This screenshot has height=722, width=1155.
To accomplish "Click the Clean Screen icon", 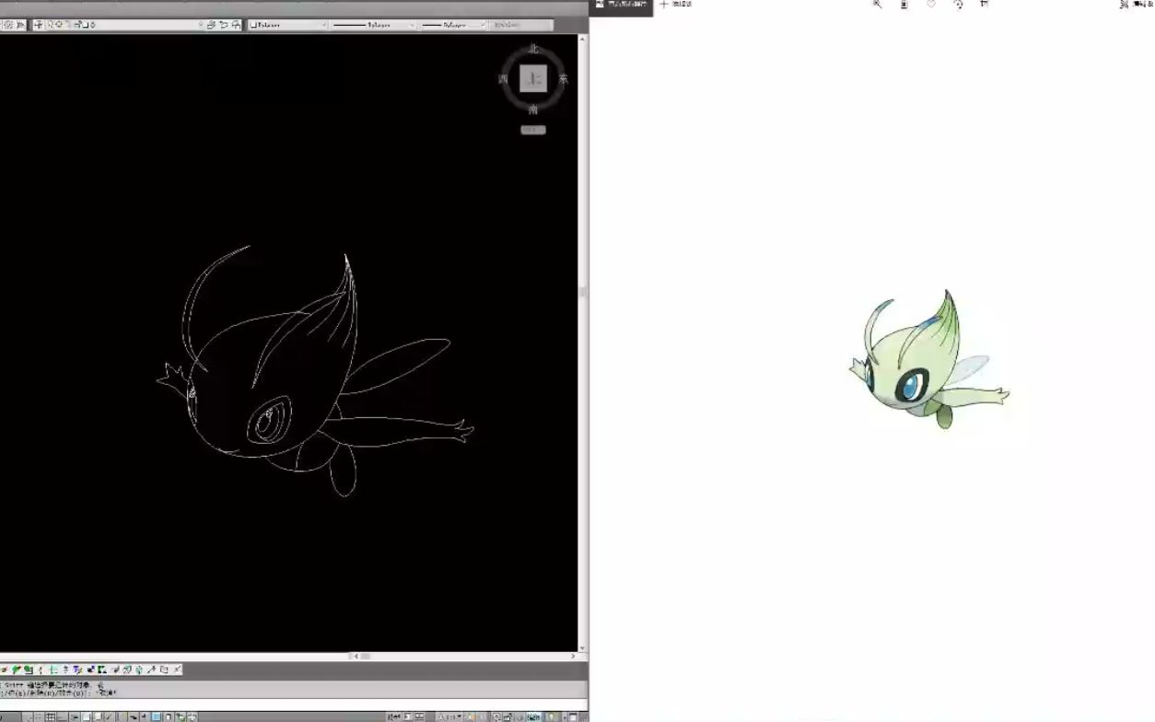I will tap(573, 716).
